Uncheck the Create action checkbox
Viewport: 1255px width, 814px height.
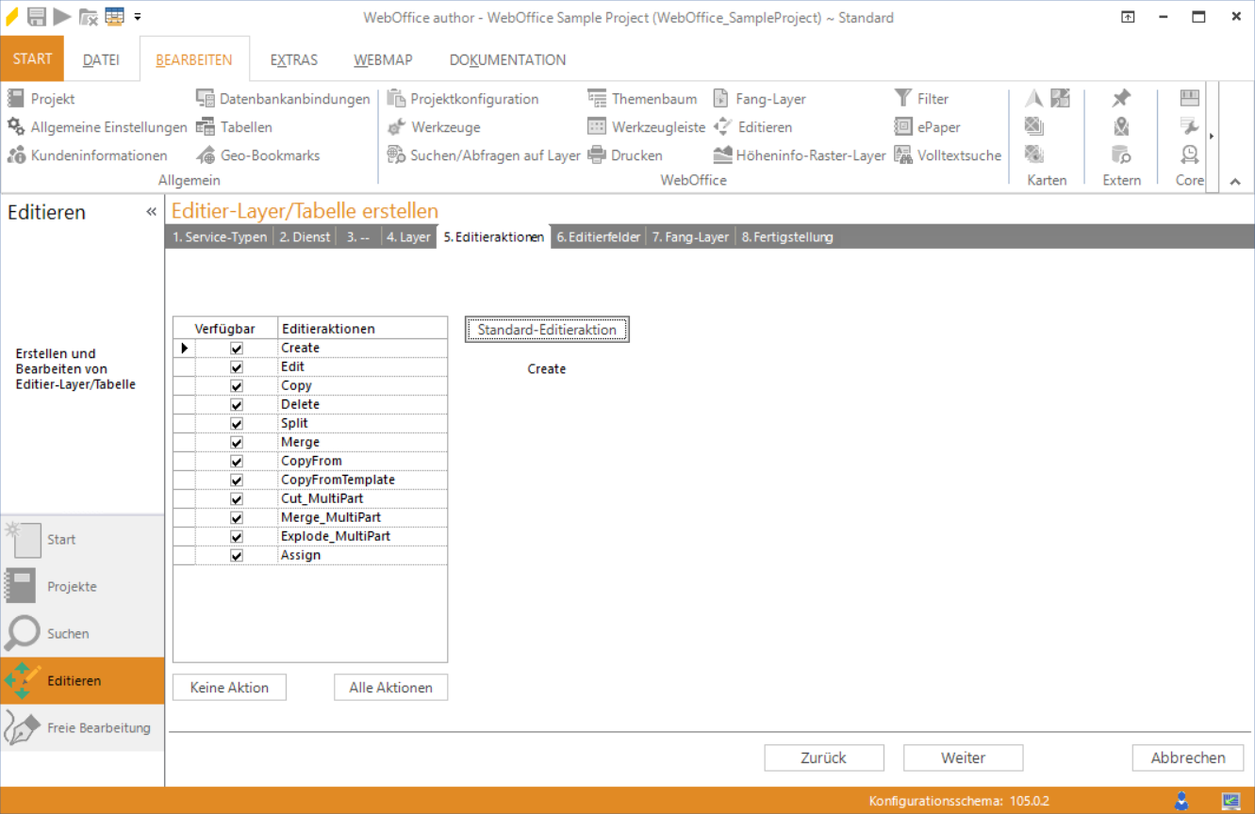pos(237,349)
